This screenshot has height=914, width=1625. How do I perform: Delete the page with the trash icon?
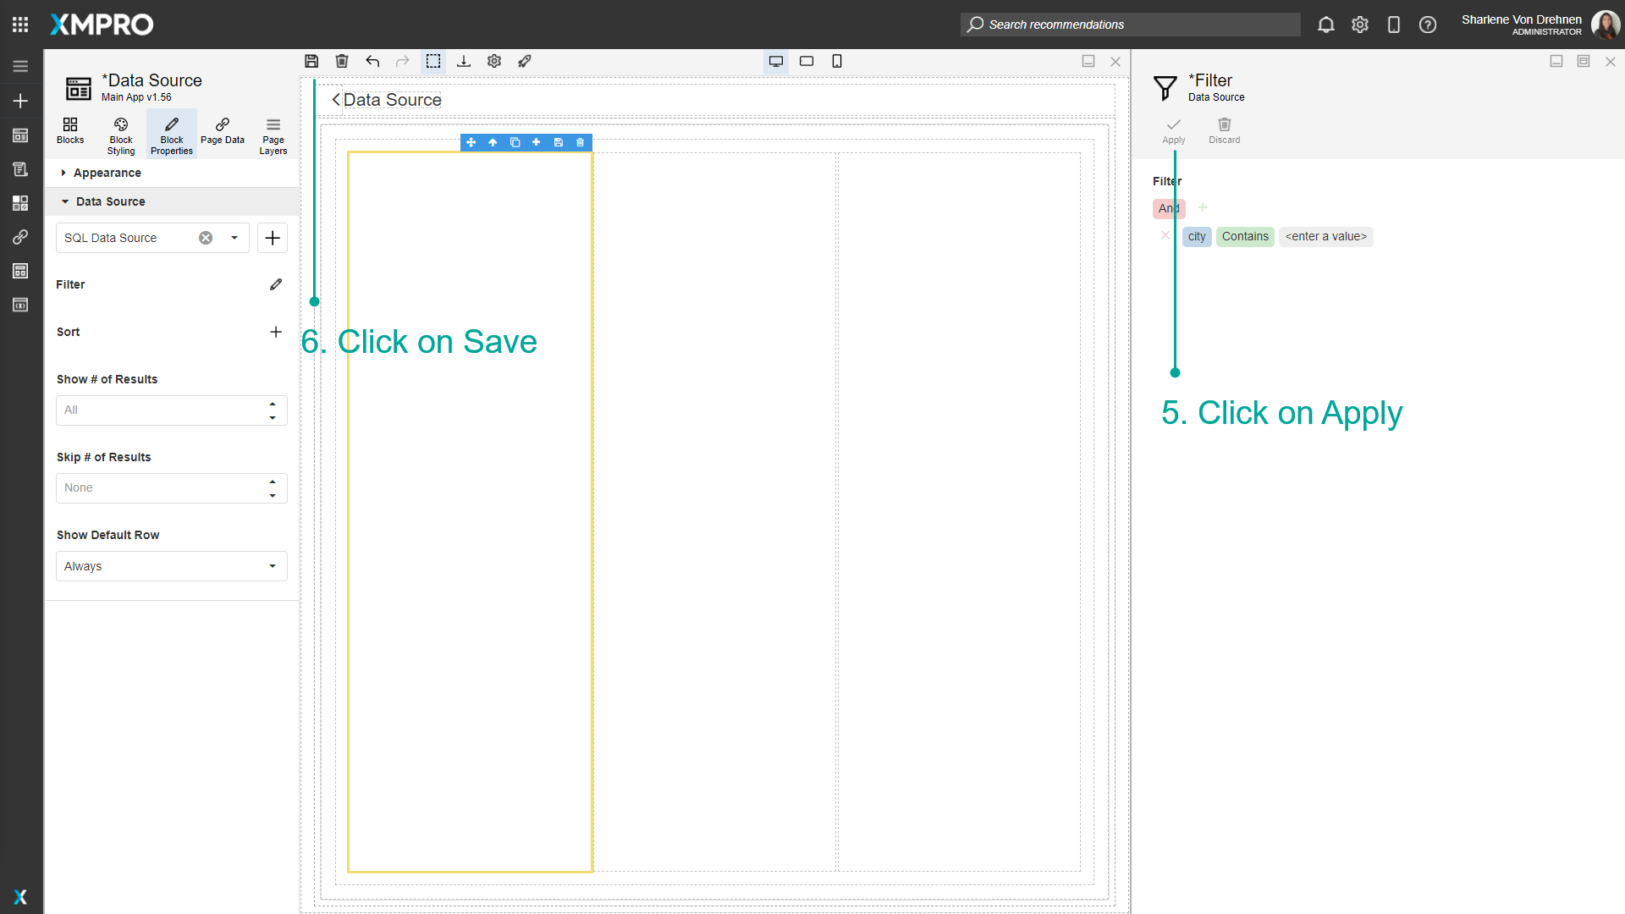pyautogui.click(x=342, y=61)
